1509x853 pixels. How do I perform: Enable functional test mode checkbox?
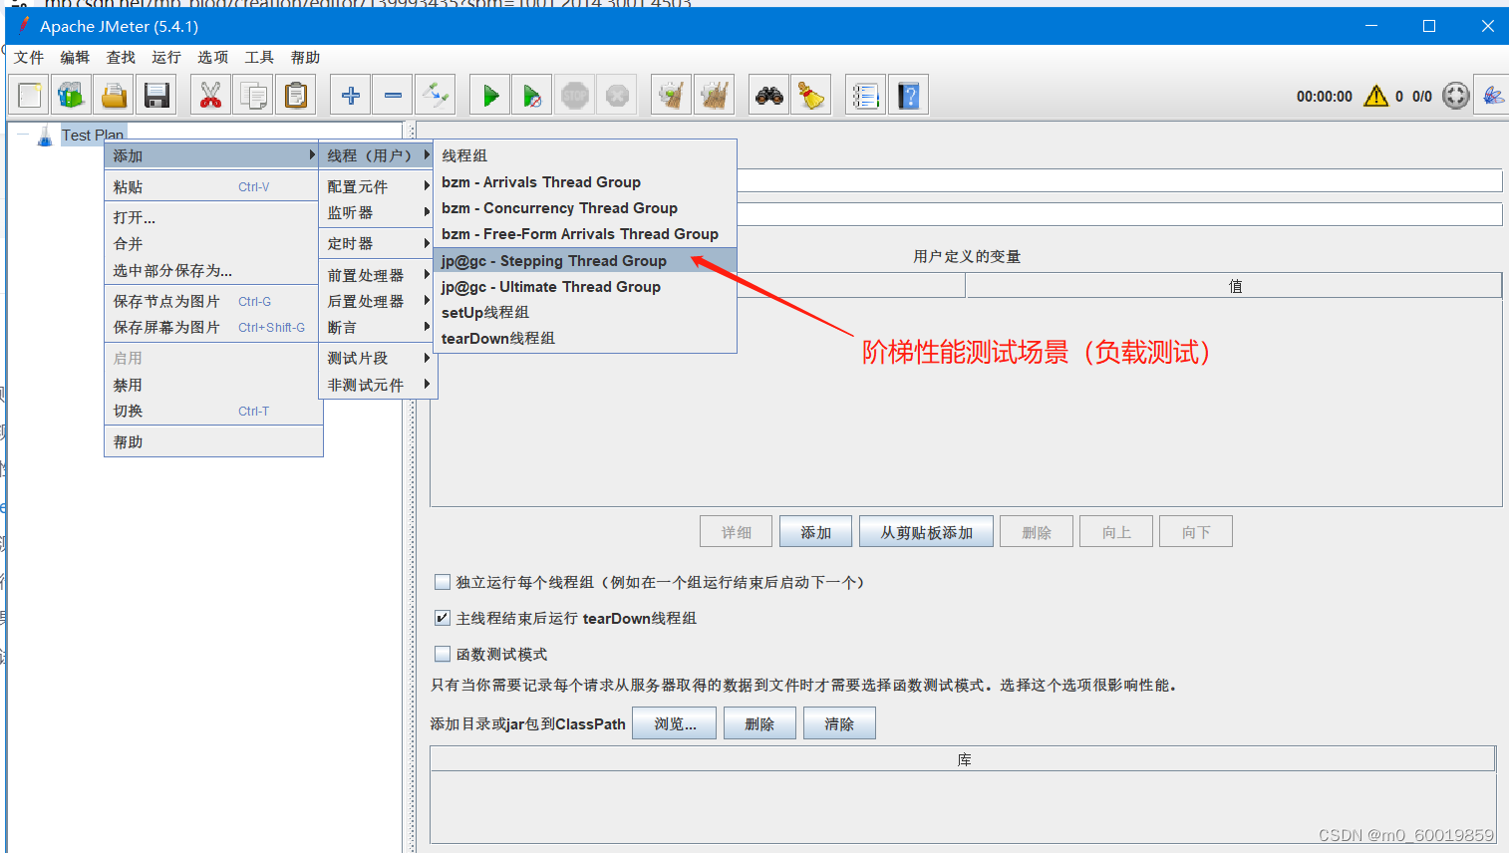click(443, 654)
